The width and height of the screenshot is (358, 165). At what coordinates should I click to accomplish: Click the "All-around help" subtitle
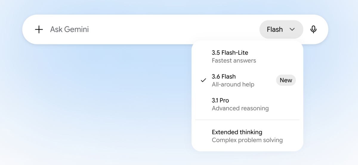233,84
